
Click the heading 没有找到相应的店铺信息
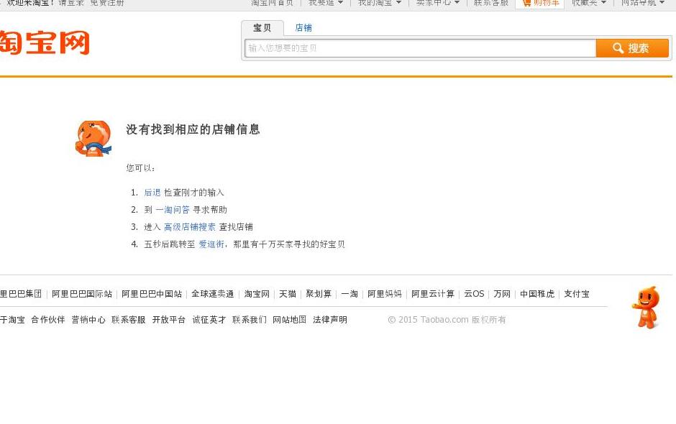tap(193, 129)
